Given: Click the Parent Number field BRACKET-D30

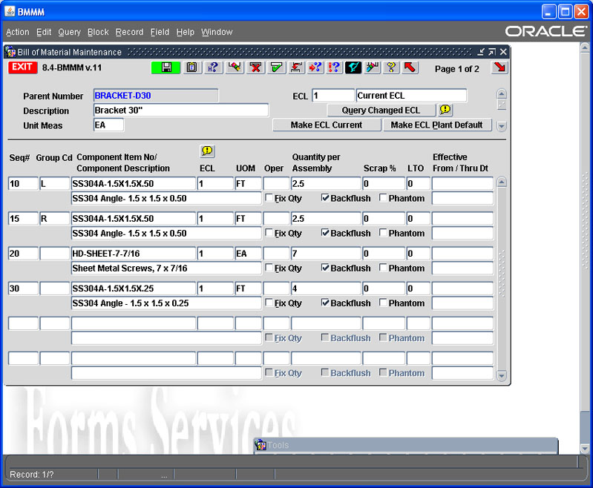Looking at the screenshot, I should tap(156, 96).
